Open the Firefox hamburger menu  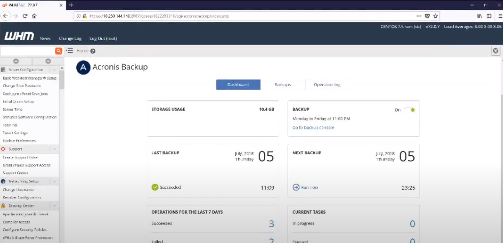point(500,16)
